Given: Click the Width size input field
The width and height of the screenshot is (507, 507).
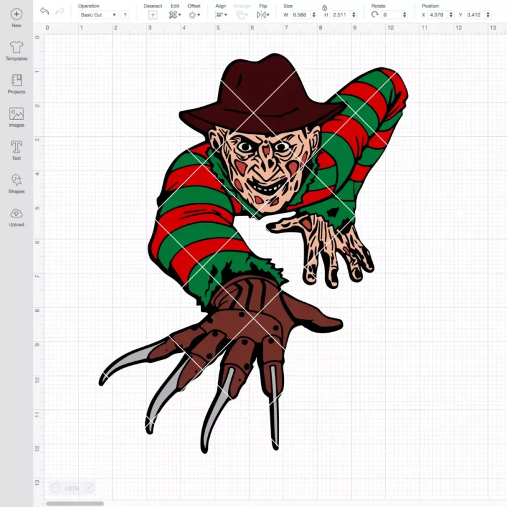Looking at the screenshot, I should click(x=300, y=15).
